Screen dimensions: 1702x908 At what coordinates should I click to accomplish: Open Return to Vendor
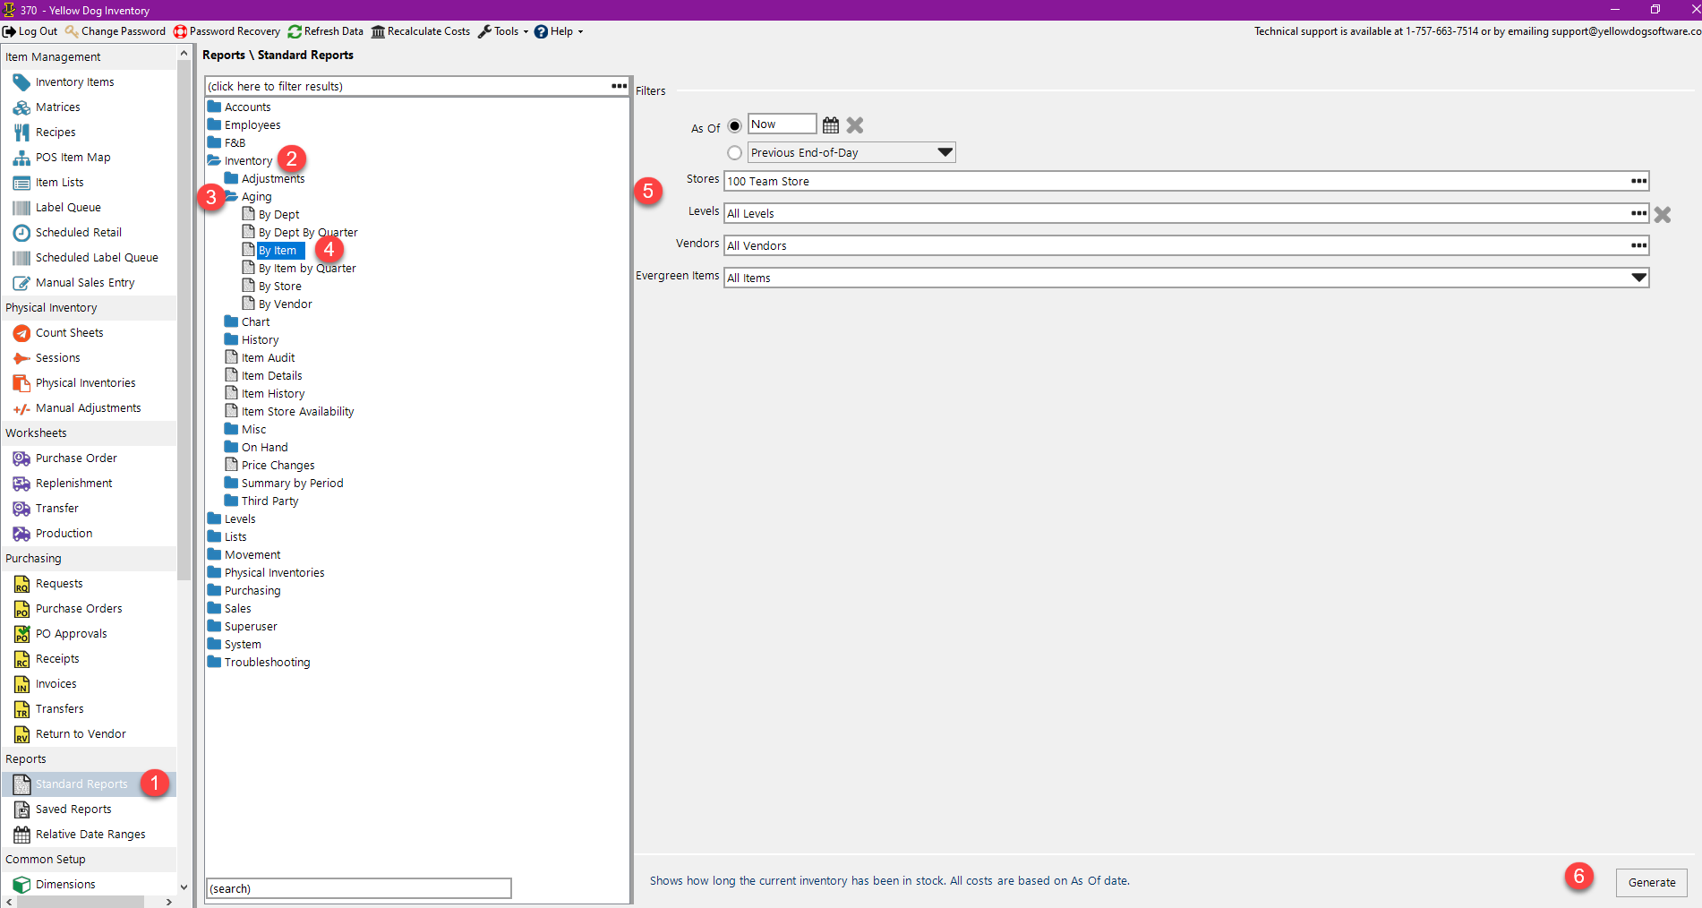pyautogui.click(x=81, y=734)
